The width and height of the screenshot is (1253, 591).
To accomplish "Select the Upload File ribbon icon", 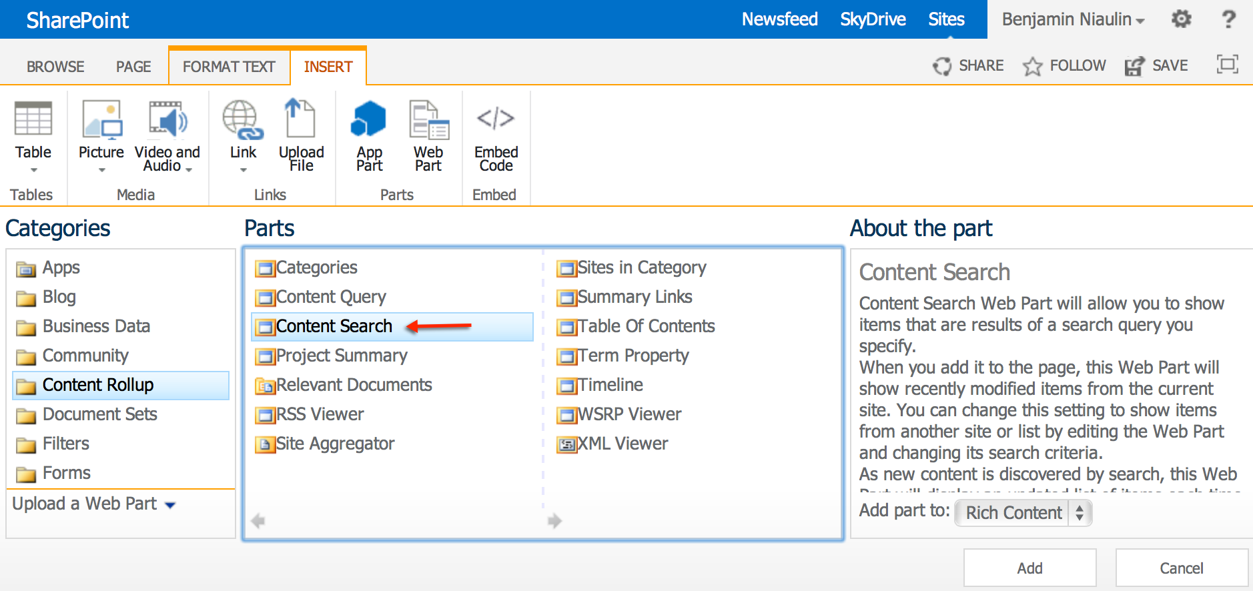I will coord(301,136).
